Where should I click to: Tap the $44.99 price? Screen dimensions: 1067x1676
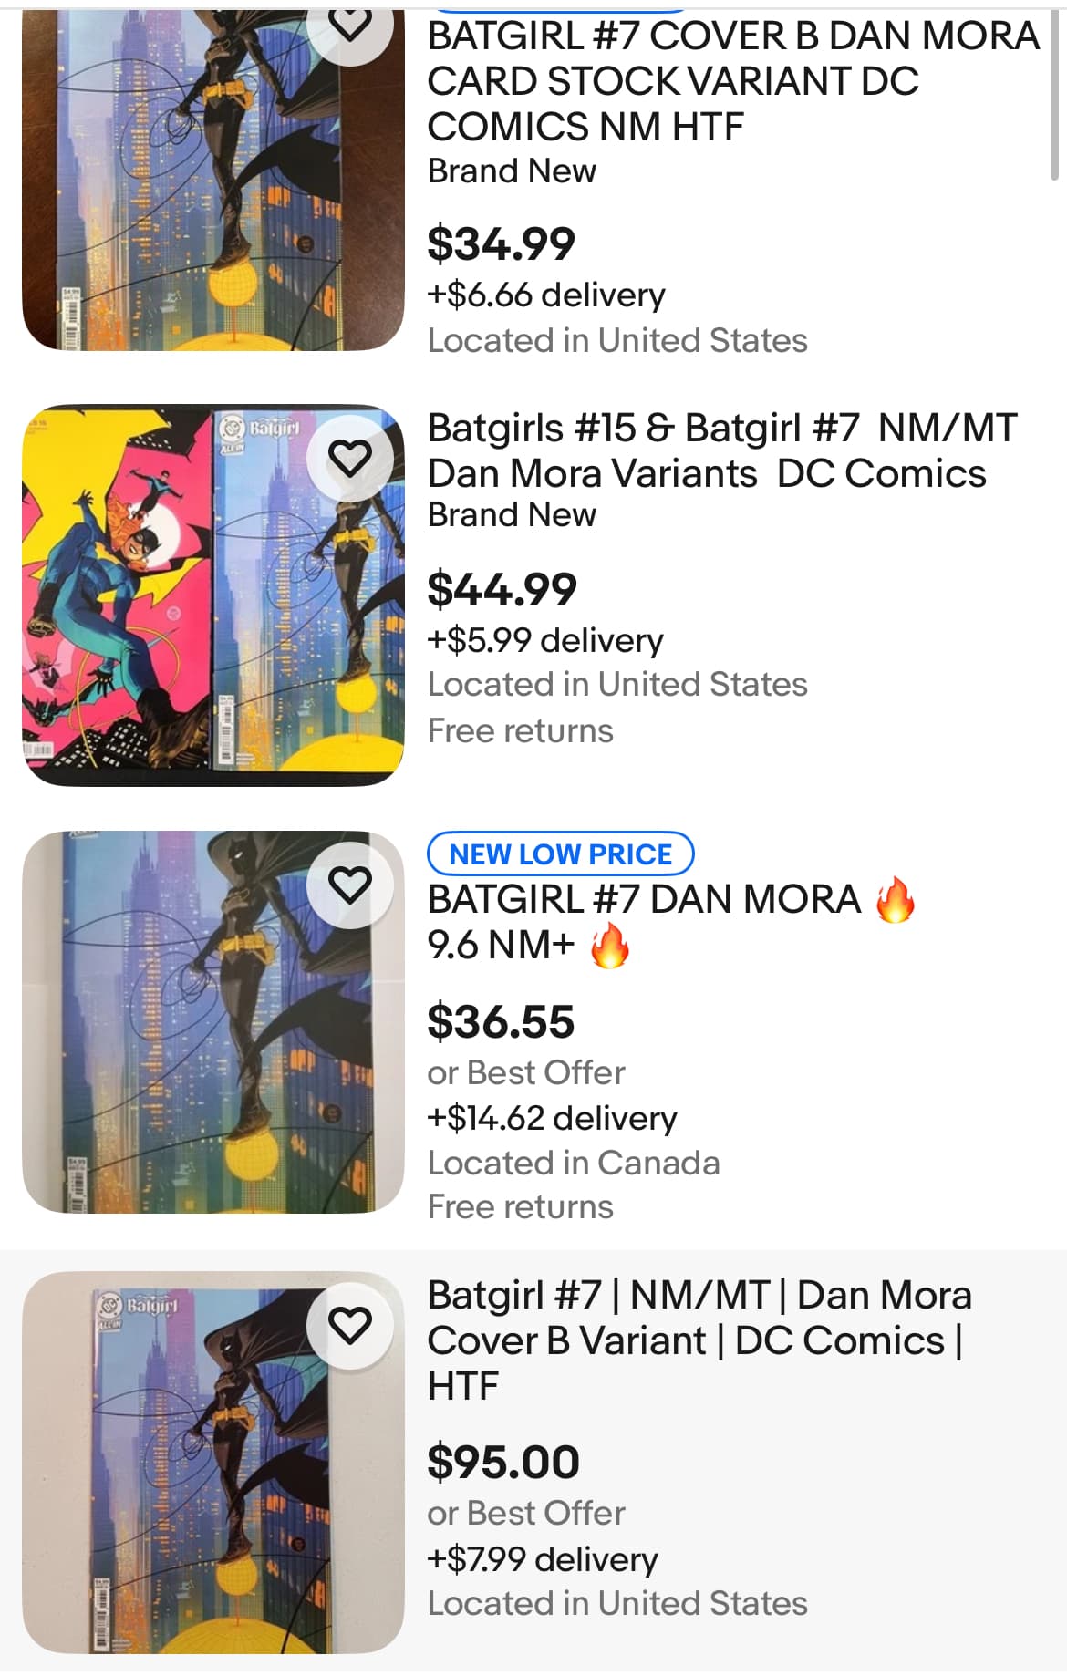coord(502,589)
